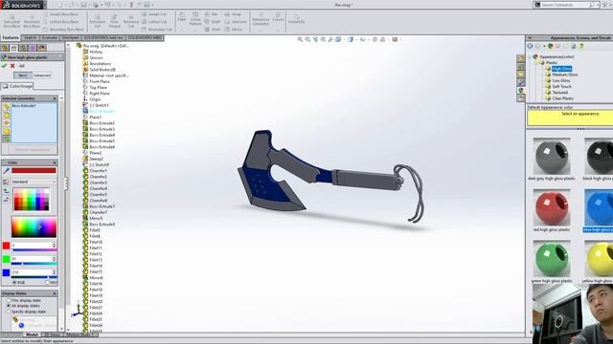Click the Zoom to Fit view icon

click(x=300, y=39)
